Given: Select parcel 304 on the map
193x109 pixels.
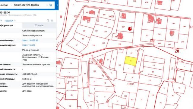Looking at the screenshot, I should [x=104, y=15].
